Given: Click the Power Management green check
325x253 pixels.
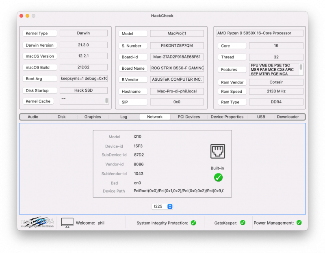Looking at the screenshot, I should click(x=299, y=223).
